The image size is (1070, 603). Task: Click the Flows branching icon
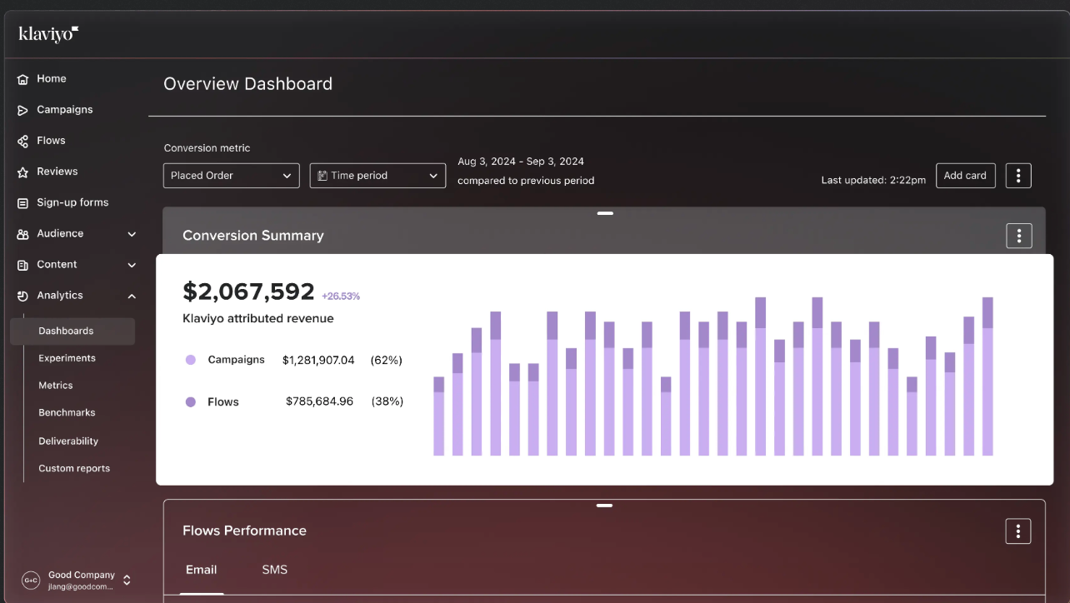[x=22, y=142]
